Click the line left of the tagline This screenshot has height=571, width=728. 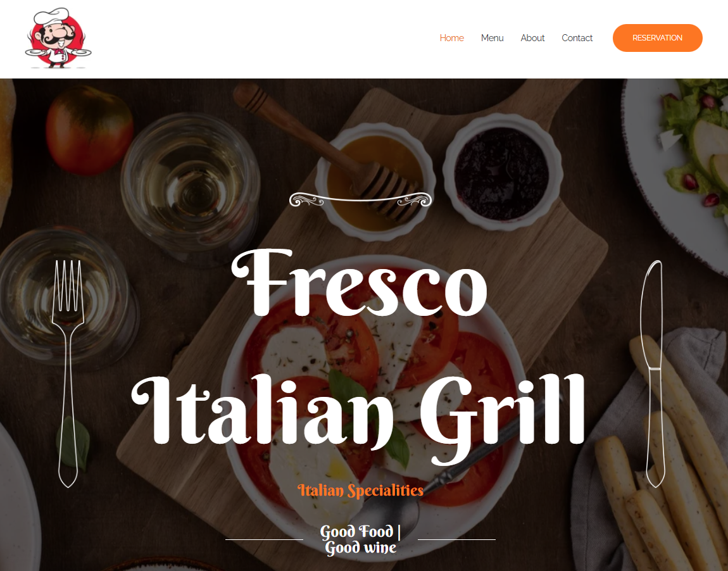coord(264,539)
